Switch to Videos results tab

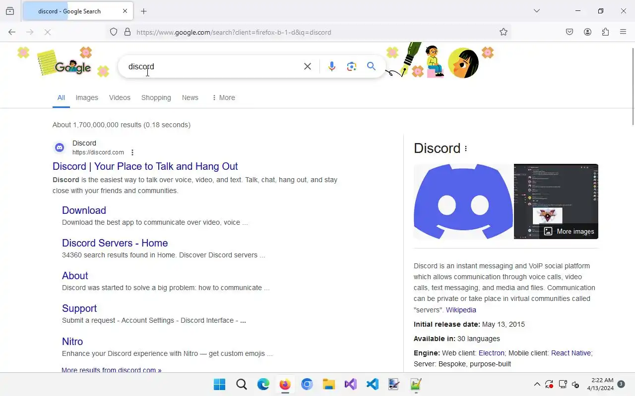coord(120,98)
